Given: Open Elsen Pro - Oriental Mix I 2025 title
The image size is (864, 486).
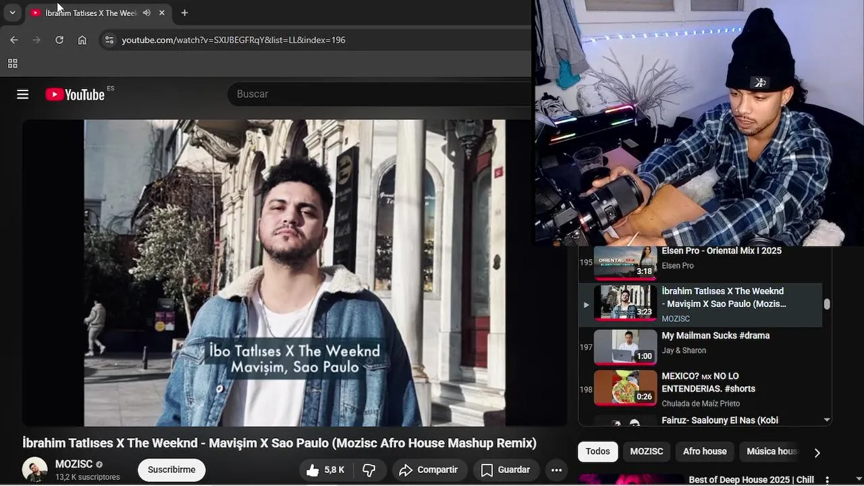Looking at the screenshot, I should [722, 251].
